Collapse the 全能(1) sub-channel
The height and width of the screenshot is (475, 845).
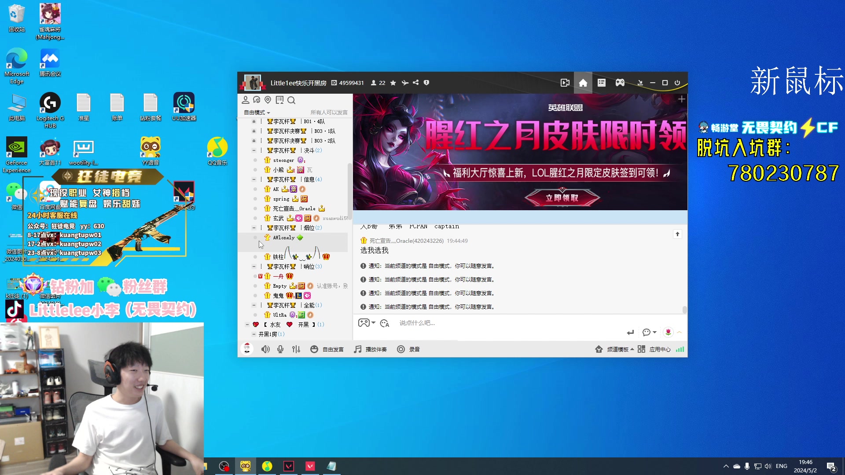tap(254, 305)
